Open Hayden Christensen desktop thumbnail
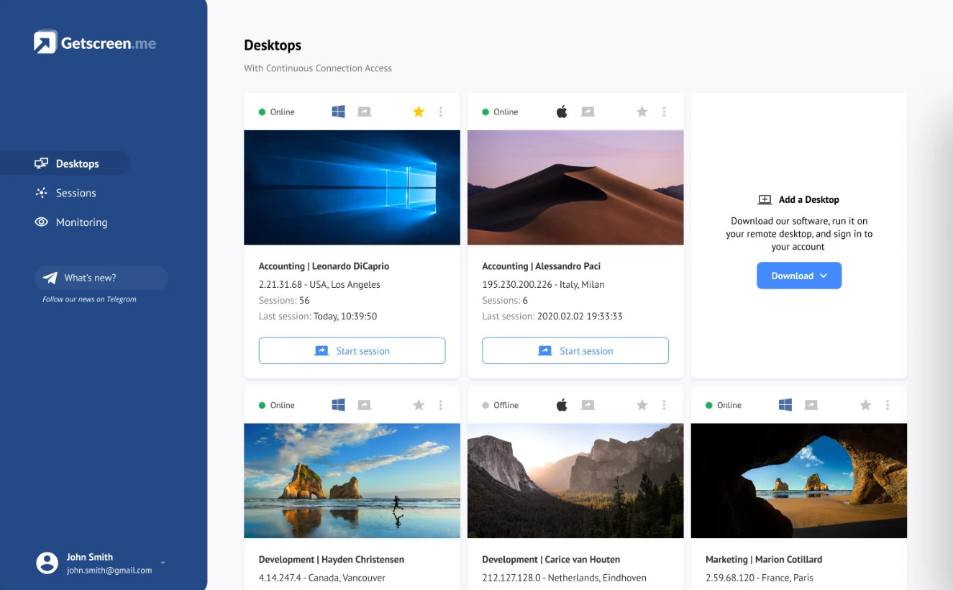 (352, 481)
